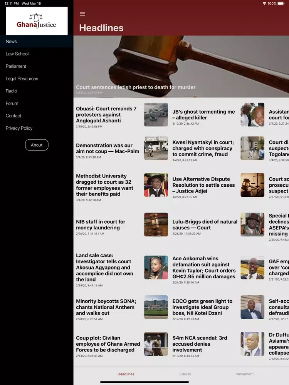The width and height of the screenshot is (289, 385).
Task: Tap thumbnail beside NCA scandal story
Action: pos(252,344)
